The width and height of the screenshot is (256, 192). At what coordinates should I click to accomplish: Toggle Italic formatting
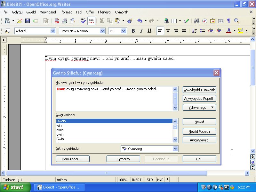pyautogui.click(x=141, y=31)
